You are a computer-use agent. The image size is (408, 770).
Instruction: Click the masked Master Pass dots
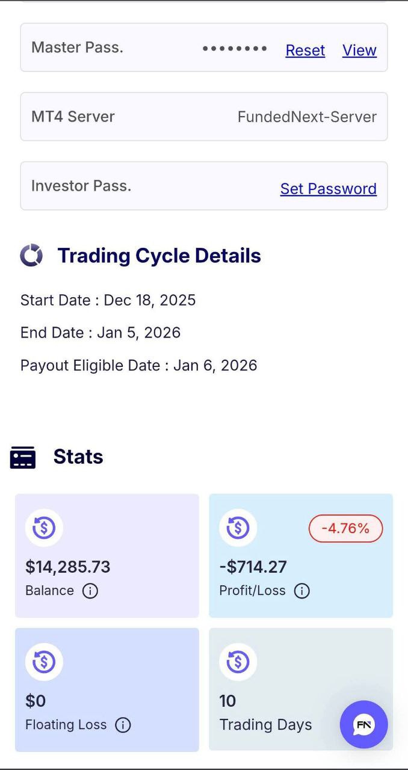[235, 49]
